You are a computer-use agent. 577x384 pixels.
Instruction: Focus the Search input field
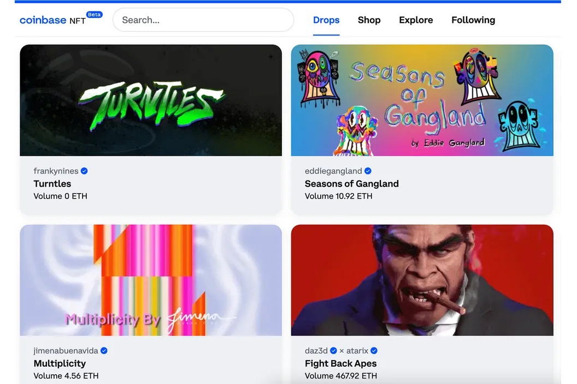tap(203, 20)
